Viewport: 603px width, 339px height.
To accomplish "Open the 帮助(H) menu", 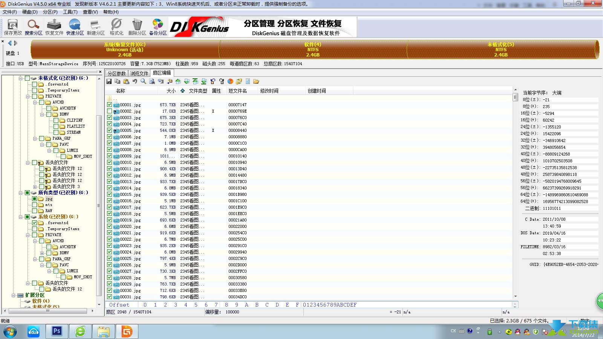I will tap(111, 12).
